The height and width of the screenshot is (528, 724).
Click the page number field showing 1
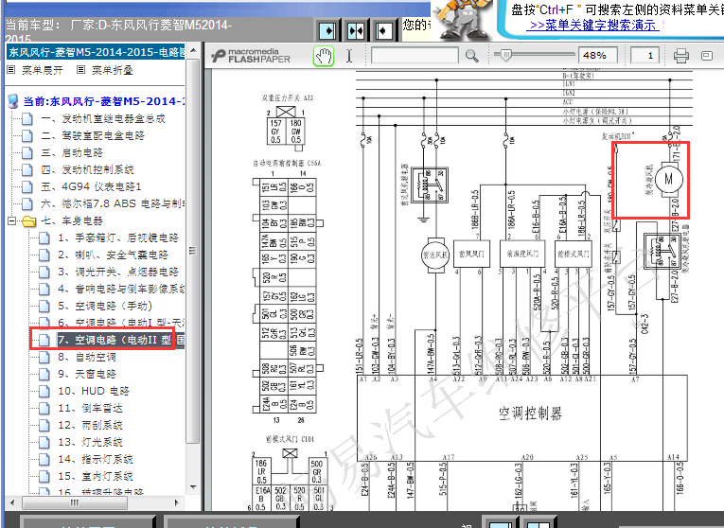pyautogui.click(x=645, y=56)
